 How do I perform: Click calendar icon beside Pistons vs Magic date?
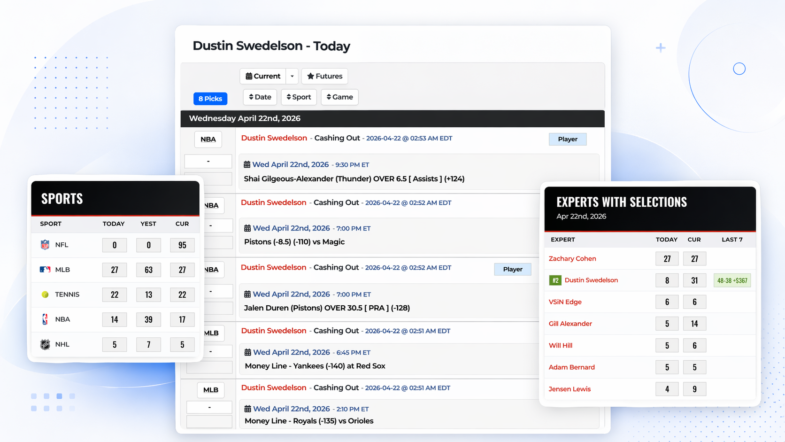point(247,228)
